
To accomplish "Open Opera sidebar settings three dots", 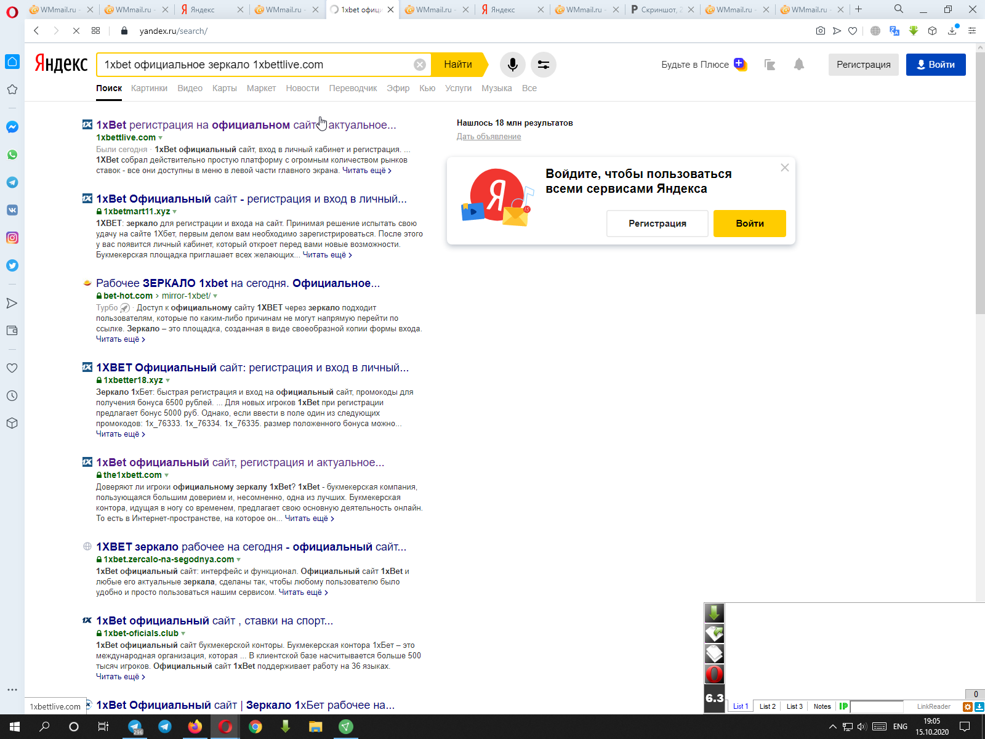I will click(x=12, y=690).
